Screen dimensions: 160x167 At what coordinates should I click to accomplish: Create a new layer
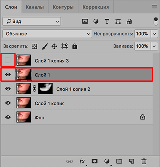[x=132, y=161]
